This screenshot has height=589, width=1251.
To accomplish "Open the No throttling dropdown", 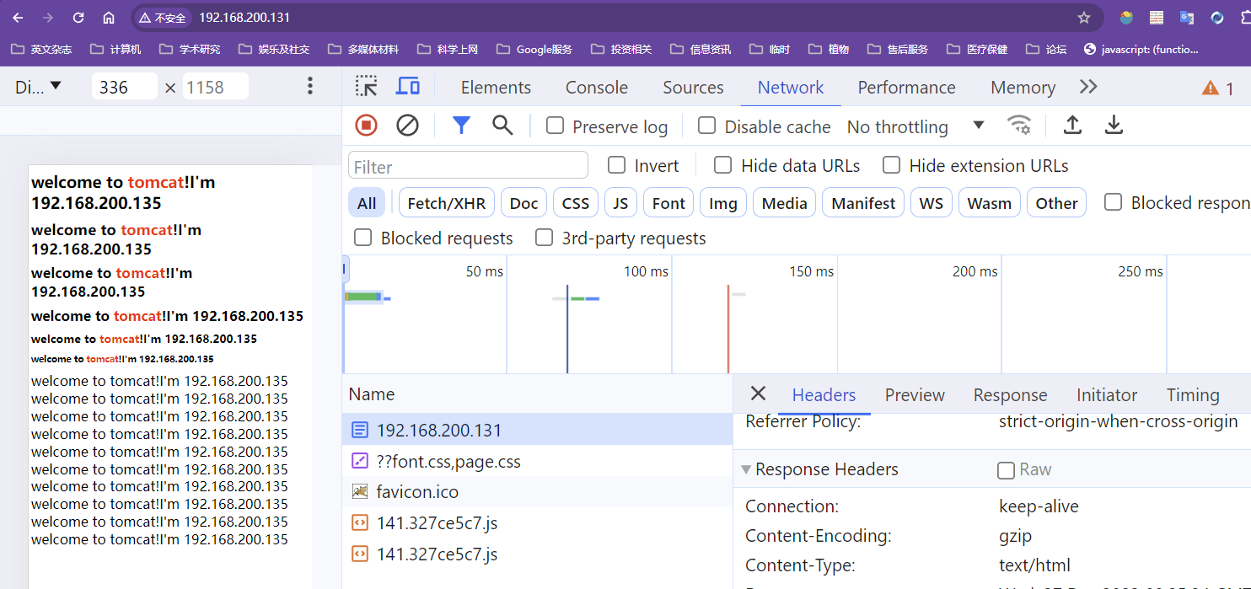I will pyautogui.click(x=915, y=126).
